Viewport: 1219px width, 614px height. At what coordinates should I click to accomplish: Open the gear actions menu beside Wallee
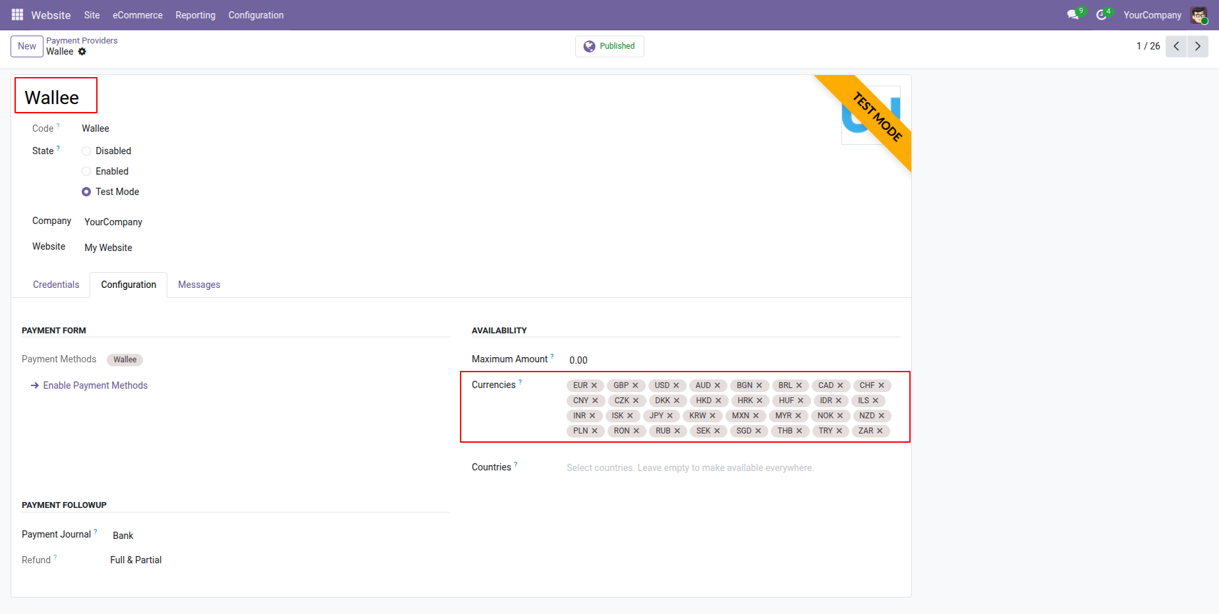(82, 51)
